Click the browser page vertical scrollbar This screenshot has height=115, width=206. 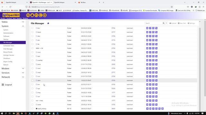(x=205, y=58)
